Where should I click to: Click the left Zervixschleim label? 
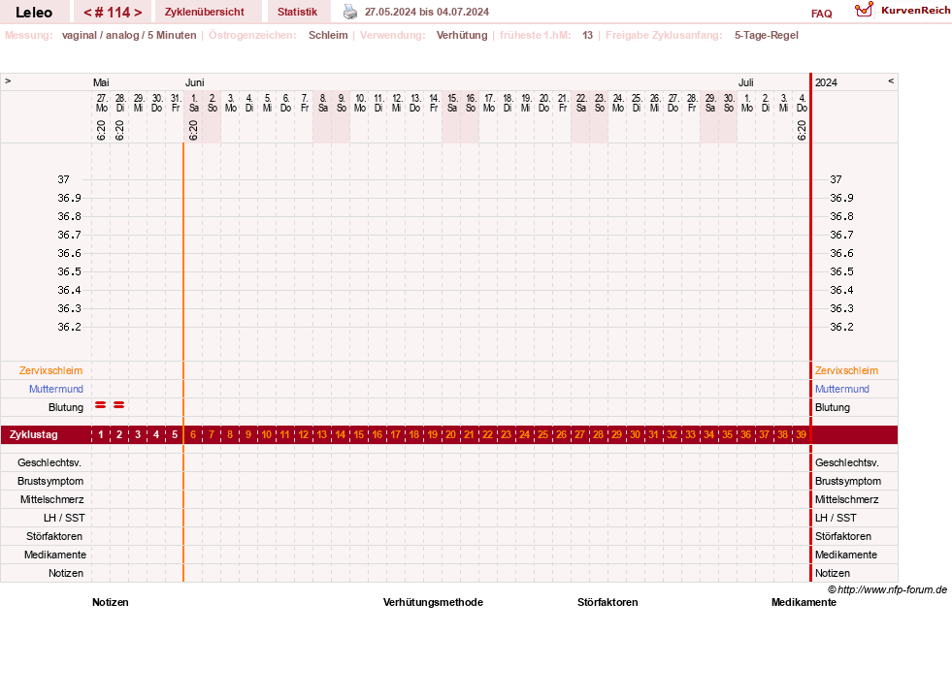(51, 370)
